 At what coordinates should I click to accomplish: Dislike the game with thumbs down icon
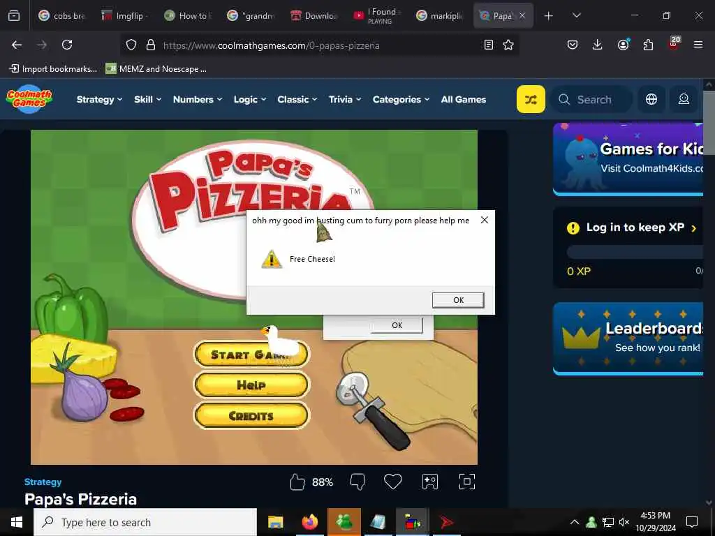point(357,482)
